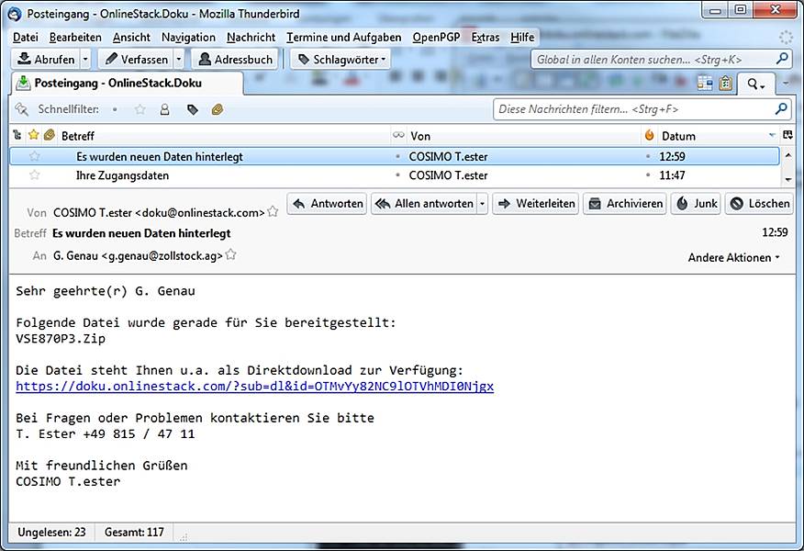Click the Weiterleiten forward button
This screenshot has height=551, width=804.
click(536, 204)
